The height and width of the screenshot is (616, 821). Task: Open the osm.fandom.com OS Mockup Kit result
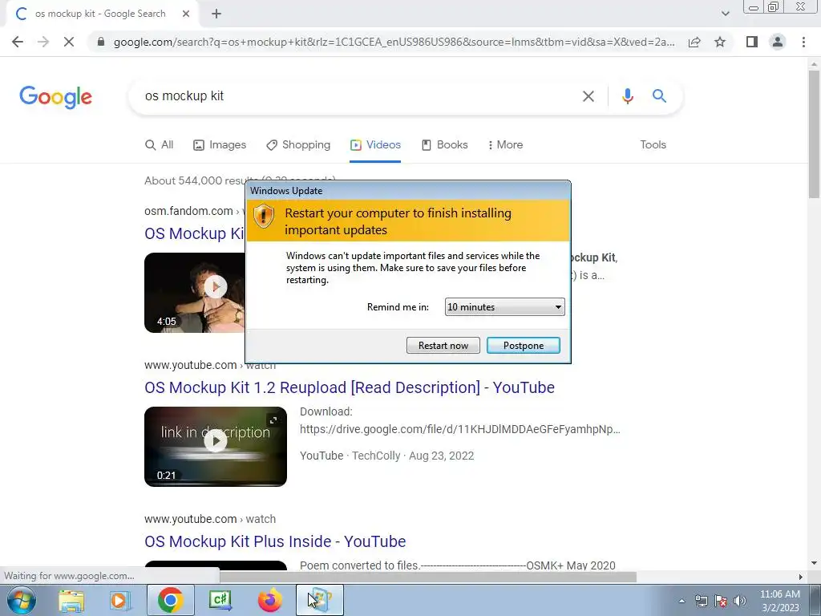(194, 233)
